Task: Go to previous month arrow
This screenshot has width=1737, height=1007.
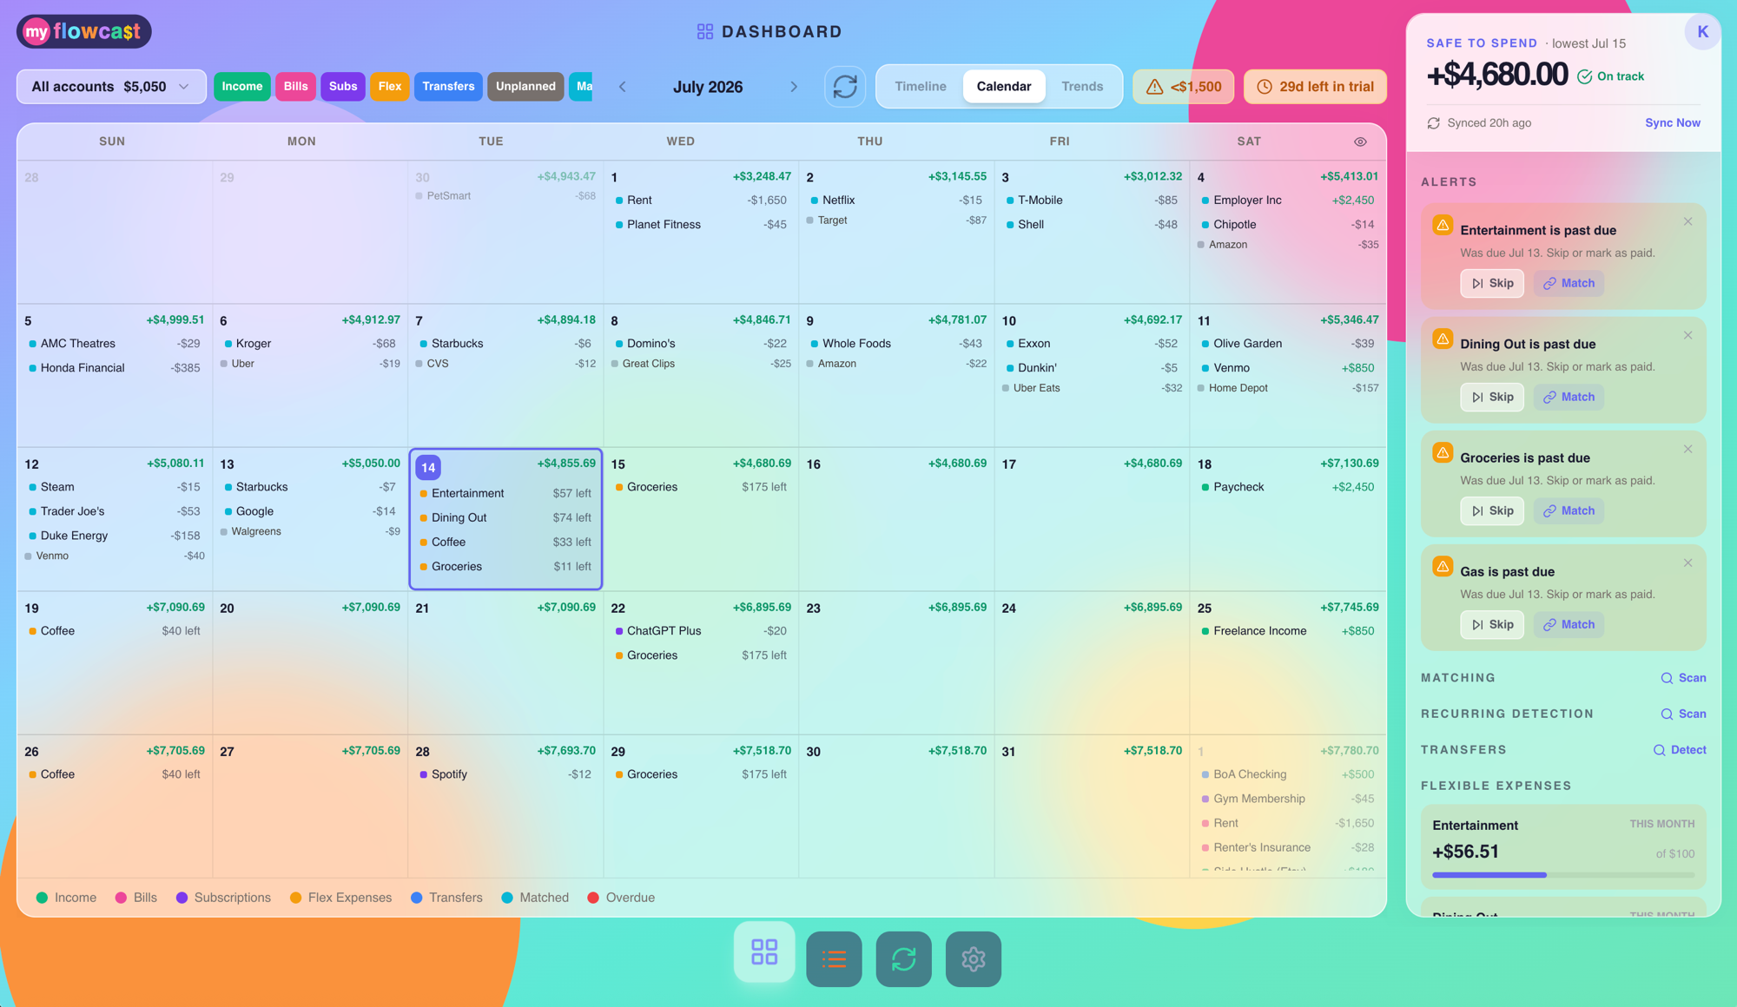Action: pos(622,87)
